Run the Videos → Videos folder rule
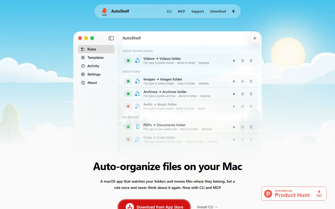Viewport: 335px width, 209px height. (x=234, y=61)
